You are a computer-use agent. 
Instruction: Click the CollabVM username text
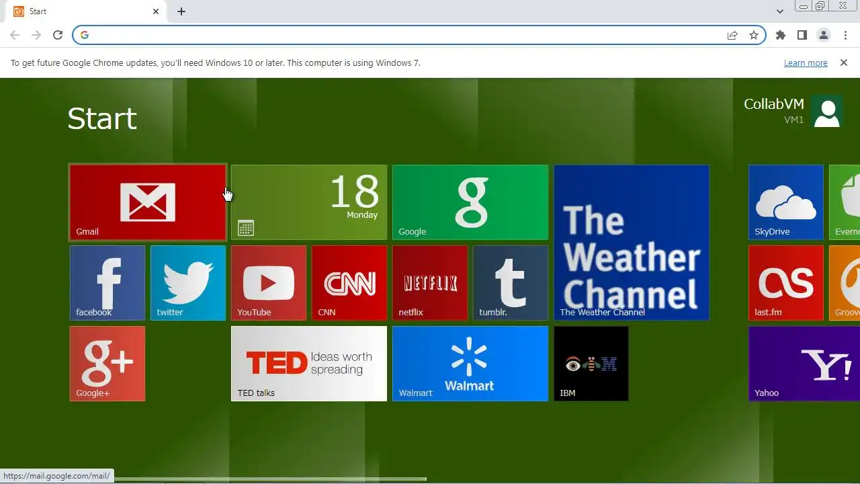[774, 104]
